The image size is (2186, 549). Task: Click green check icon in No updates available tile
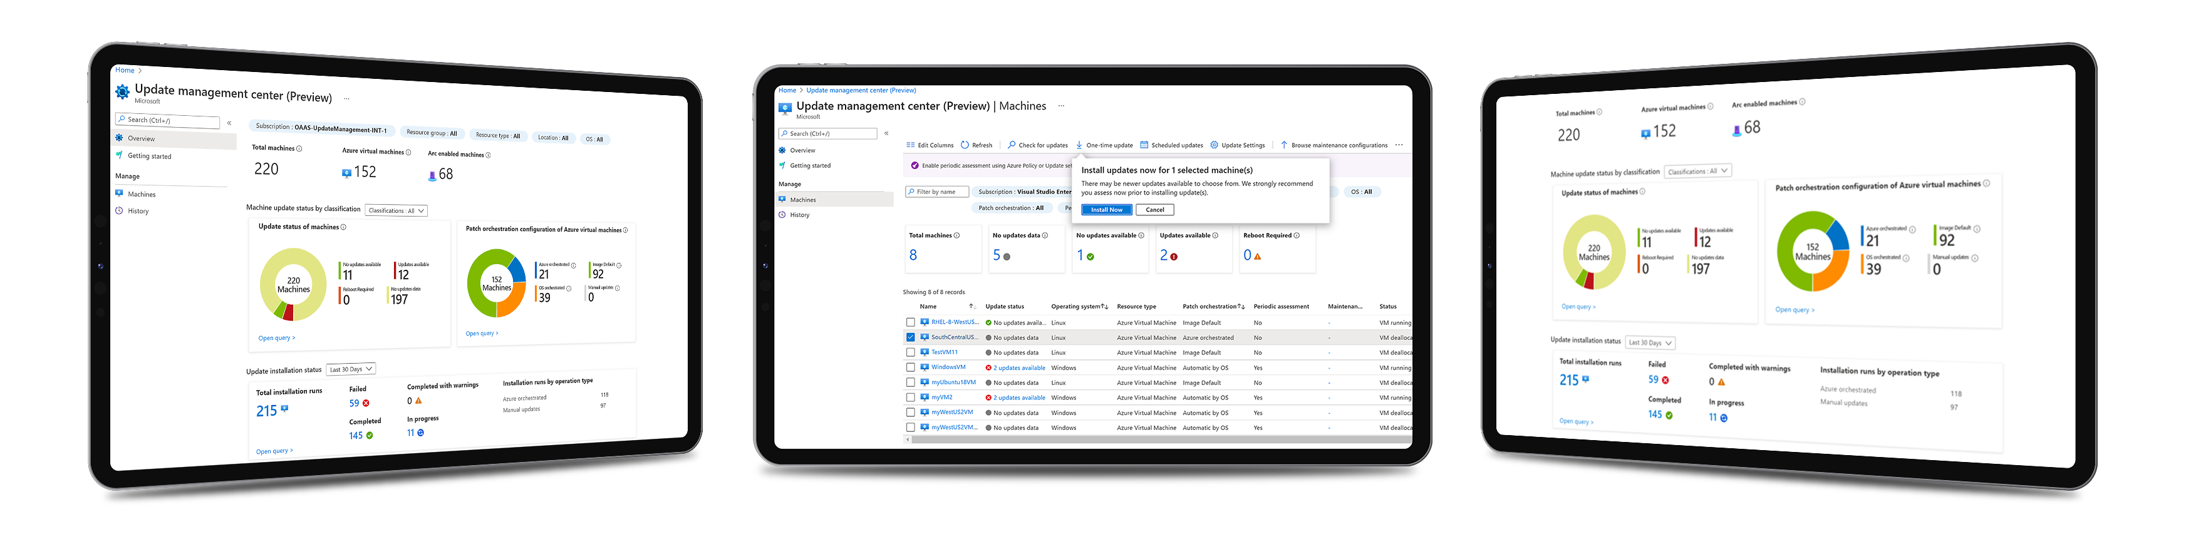point(1090,256)
